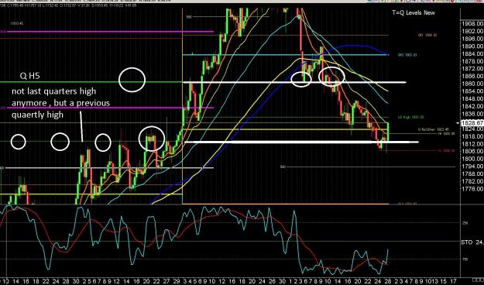The height and width of the screenshot is (285, 484).
Task: Click the 1890.00 price axis label
Action: [x=472, y=46]
